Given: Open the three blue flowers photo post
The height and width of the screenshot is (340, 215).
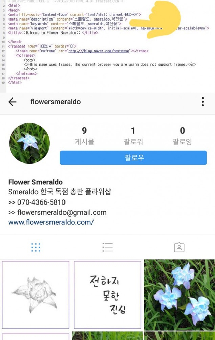Looking at the screenshot, I should [179, 295].
